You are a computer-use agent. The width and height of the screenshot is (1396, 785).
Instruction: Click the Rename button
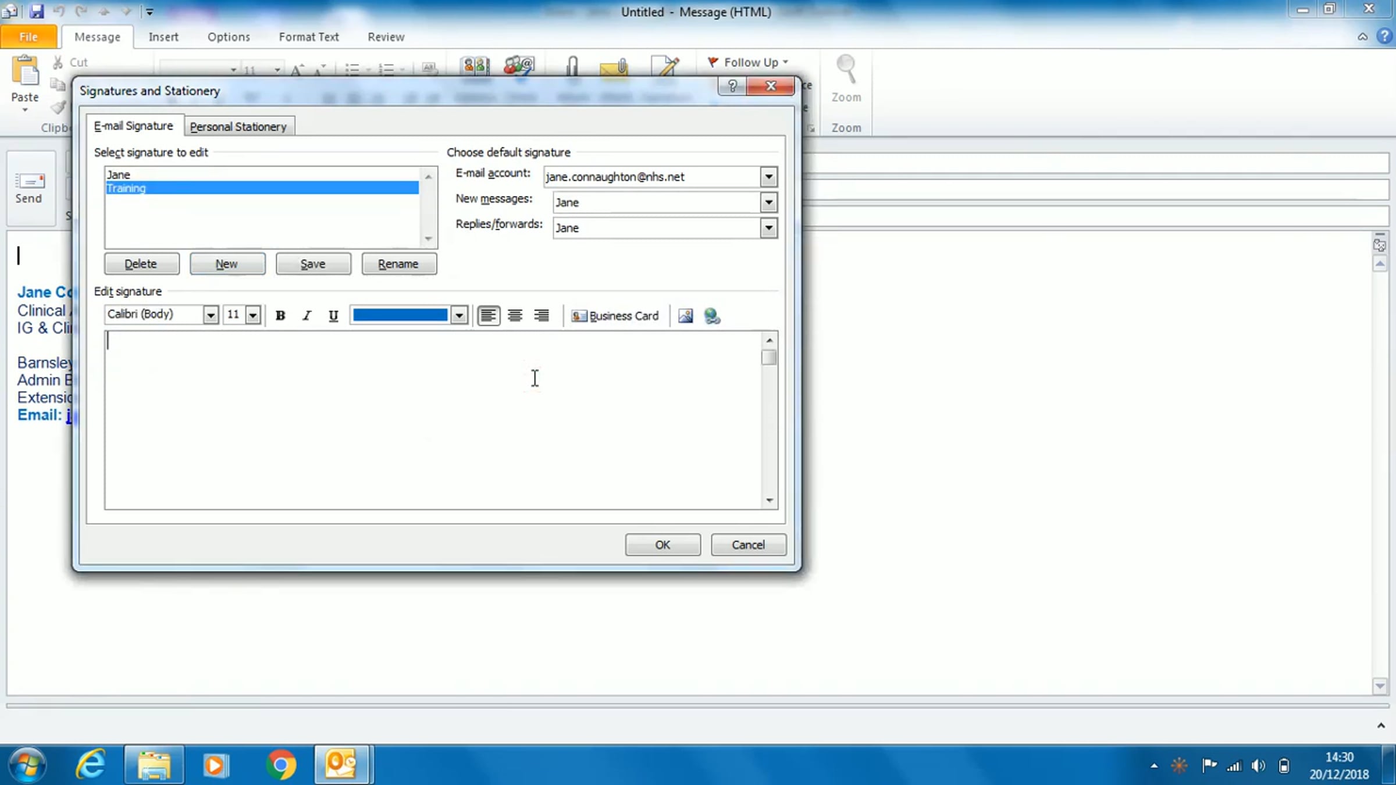[398, 264]
